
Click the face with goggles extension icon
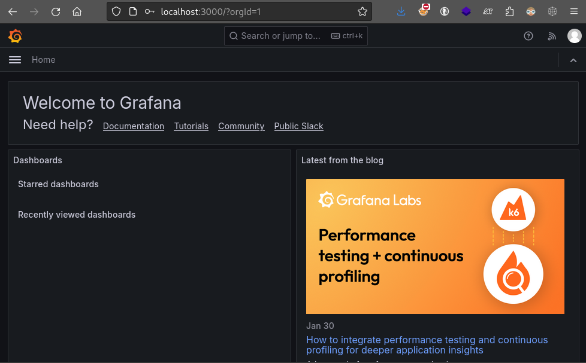531,11
